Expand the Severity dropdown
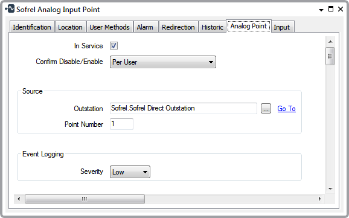The height and width of the screenshot is (218, 349). (130, 172)
